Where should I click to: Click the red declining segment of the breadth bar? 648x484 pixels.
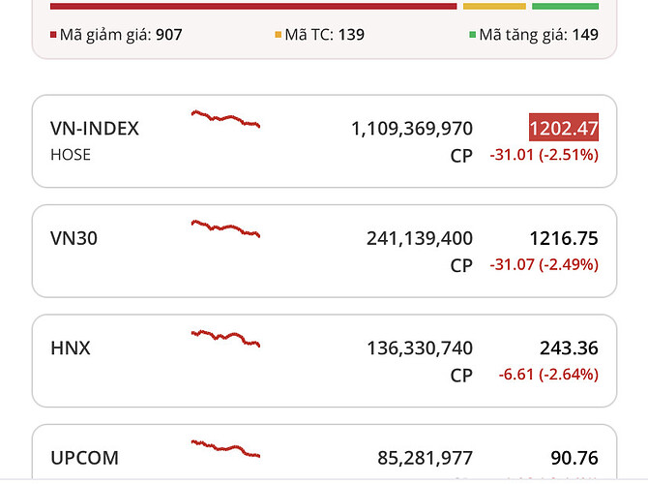[x=252, y=6]
